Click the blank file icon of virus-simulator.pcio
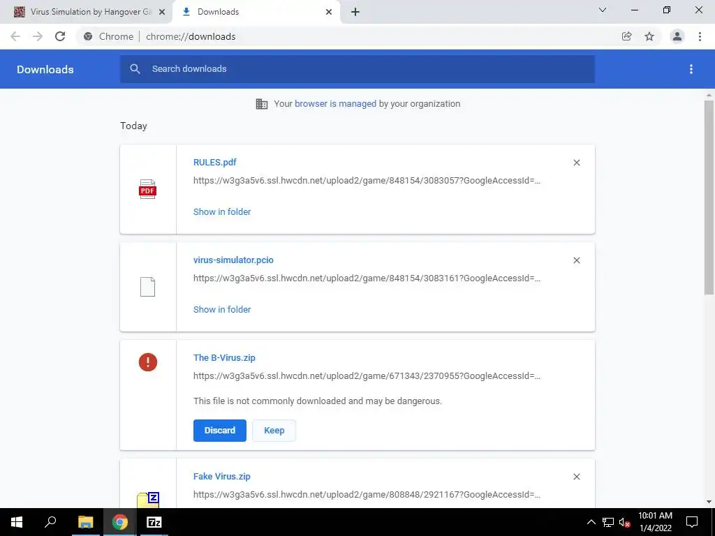 coord(148,287)
